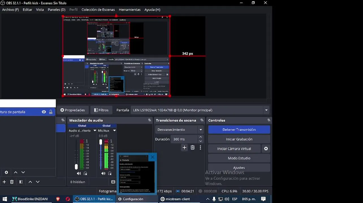Image resolution: width=363 pixels, height=203 pixels.
Task: Click Modo Estudio button
Action: coord(239,158)
